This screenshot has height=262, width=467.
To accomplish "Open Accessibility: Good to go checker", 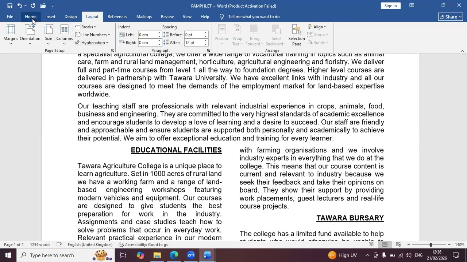I will click(143, 245).
